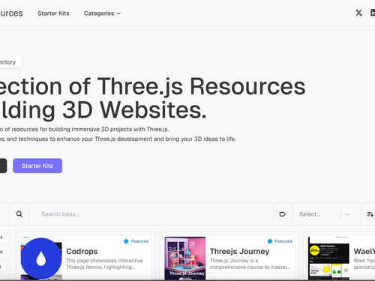Open the Select... tag filter dropdown
Viewport: 375px width, 281px height.
[x=326, y=214]
